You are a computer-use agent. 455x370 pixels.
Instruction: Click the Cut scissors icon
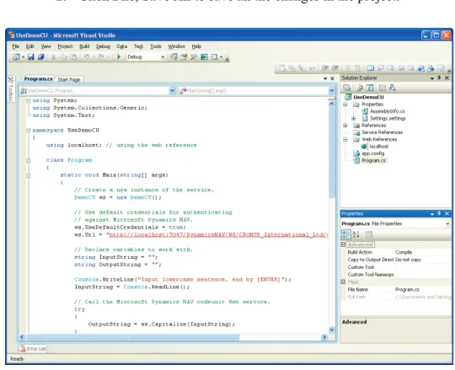click(53, 56)
